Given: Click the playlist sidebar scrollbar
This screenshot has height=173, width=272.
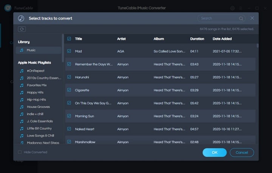Looking at the screenshot, I should tap(63, 48).
